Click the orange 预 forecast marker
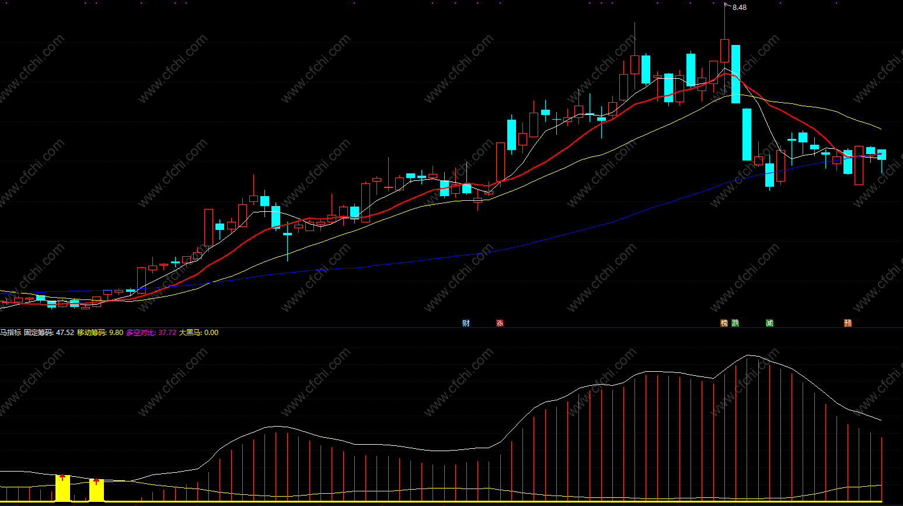This screenshot has width=903, height=506. click(848, 323)
